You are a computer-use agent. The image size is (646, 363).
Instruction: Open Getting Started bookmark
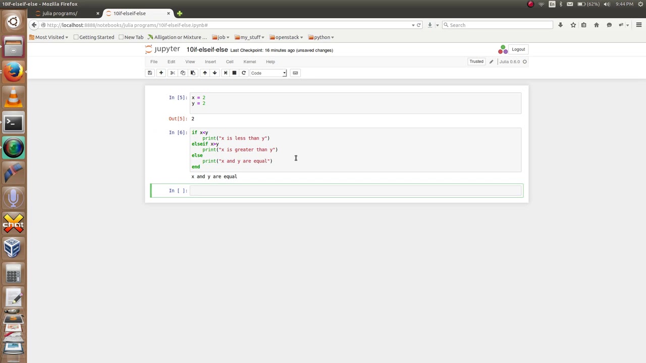(x=94, y=37)
